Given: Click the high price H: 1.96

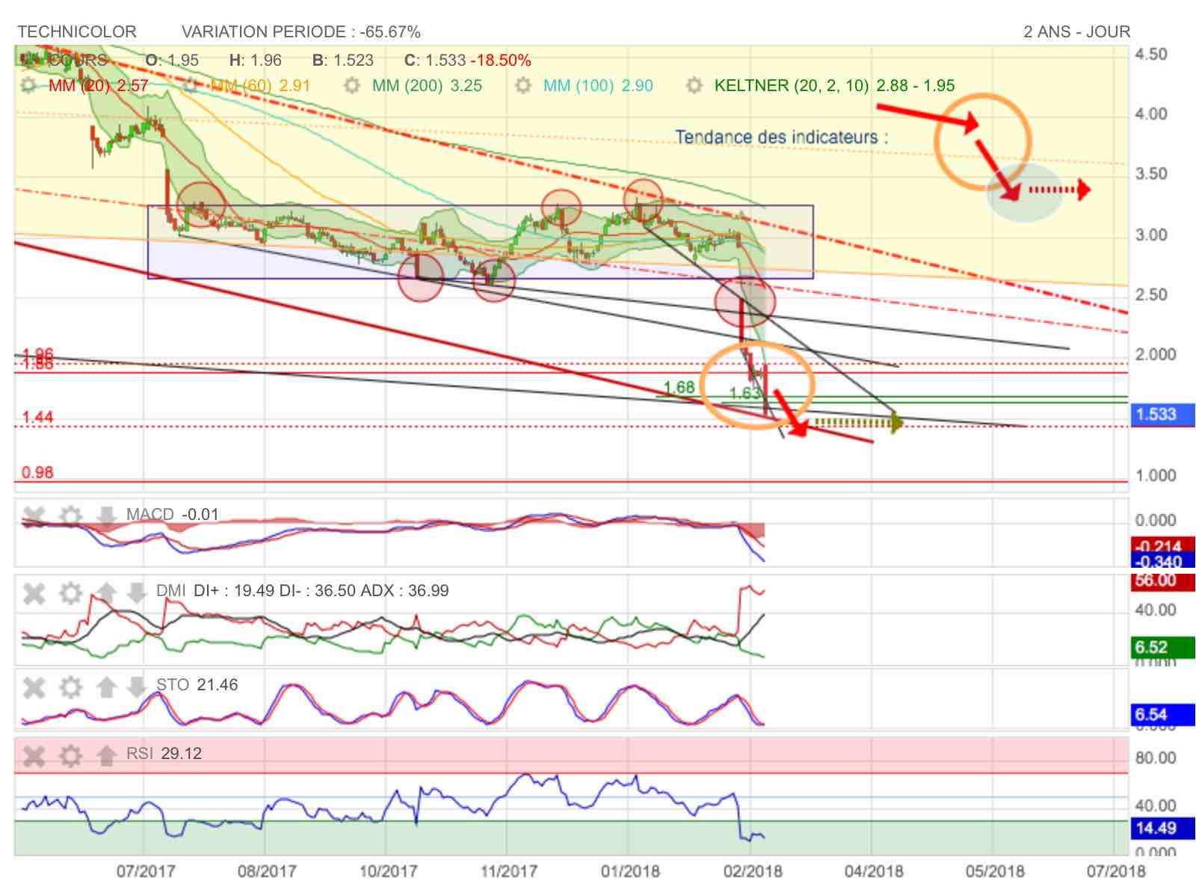Looking at the screenshot, I should [x=255, y=60].
